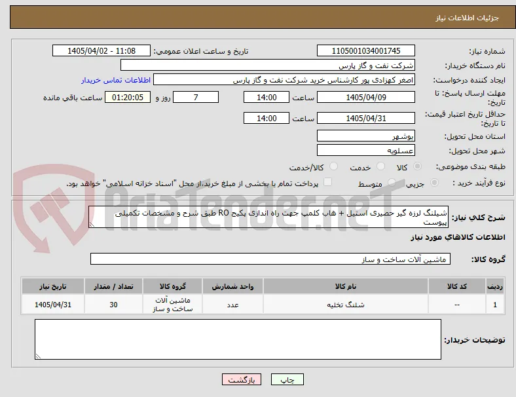Click the request number field 1105001034001745

(x=366, y=50)
